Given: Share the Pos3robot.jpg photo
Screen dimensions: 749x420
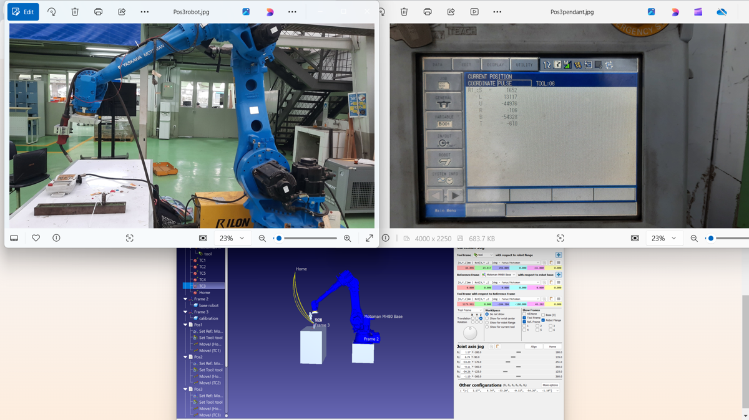Looking at the screenshot, I should pos(122,12).
